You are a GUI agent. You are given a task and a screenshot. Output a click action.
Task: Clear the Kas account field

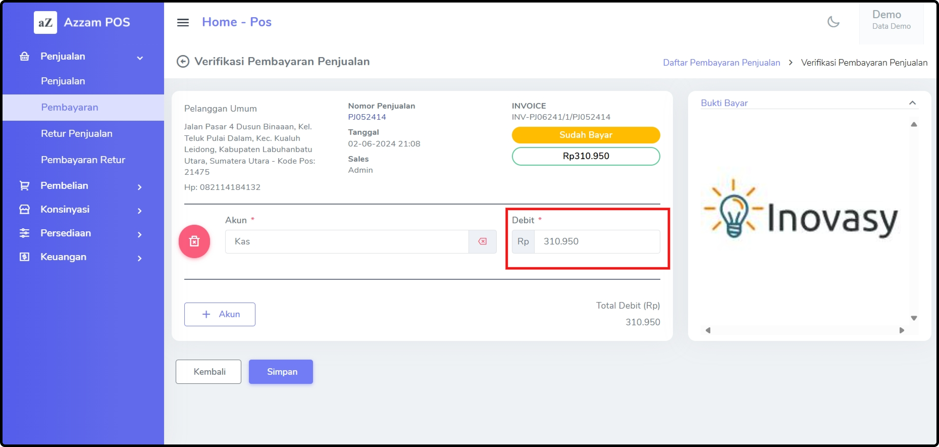click(482, 241)
